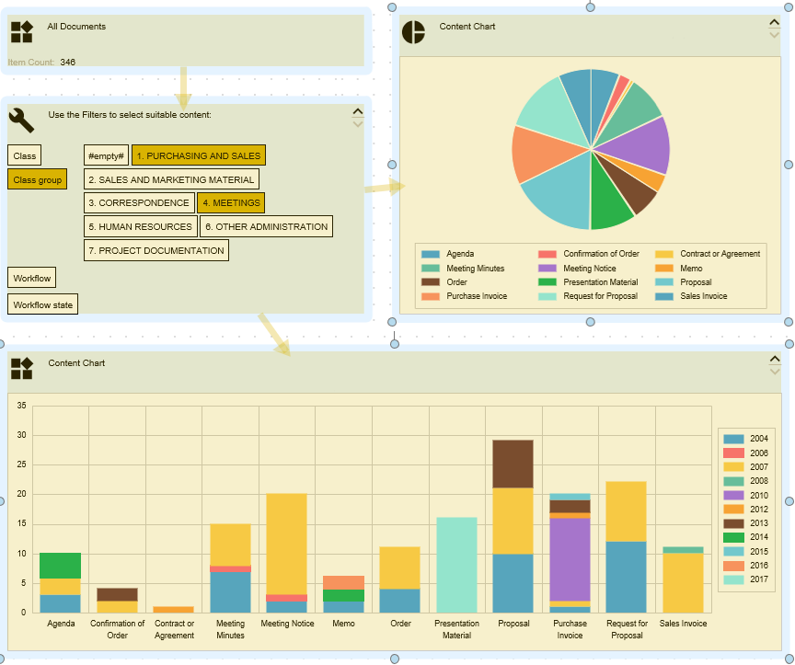Screen dimensions: 795x665
Task: Toggle off the 4. MEETINGS filter
Action: coord(230,202)
